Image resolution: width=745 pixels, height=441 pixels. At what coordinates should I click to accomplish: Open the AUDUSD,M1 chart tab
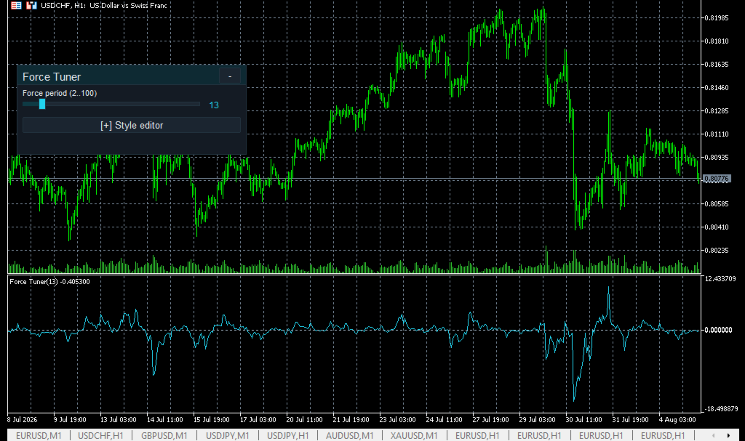[350, 435]
